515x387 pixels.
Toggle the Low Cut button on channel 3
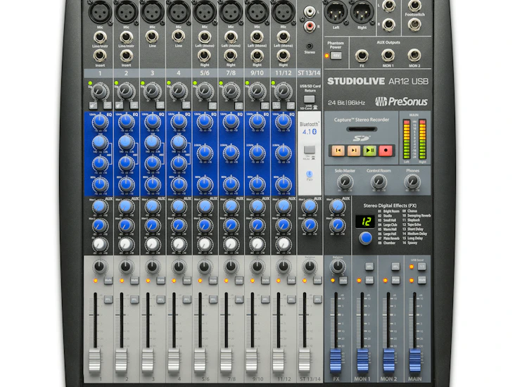160,106
